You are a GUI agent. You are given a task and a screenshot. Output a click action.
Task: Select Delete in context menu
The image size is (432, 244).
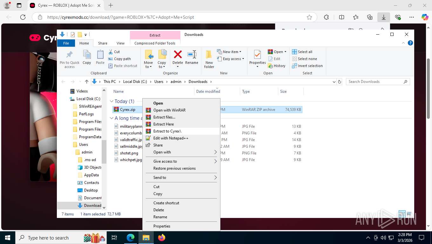(181, 210)
